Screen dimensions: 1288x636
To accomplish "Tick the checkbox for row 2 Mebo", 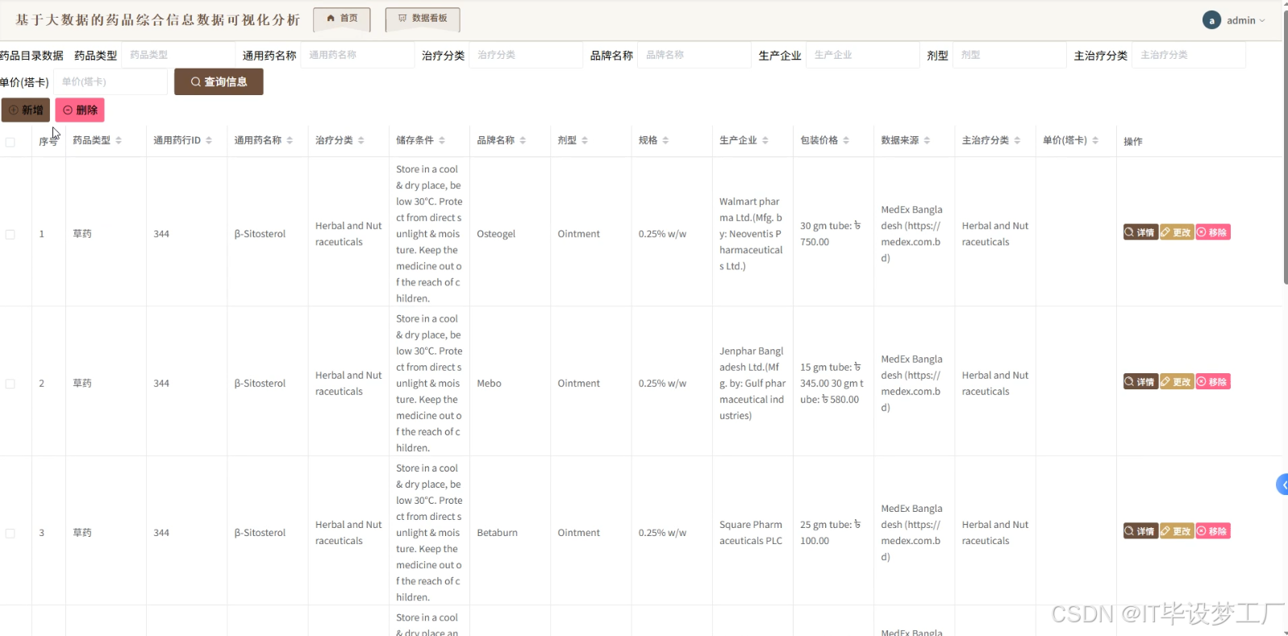I will click(x=10, y=384).
